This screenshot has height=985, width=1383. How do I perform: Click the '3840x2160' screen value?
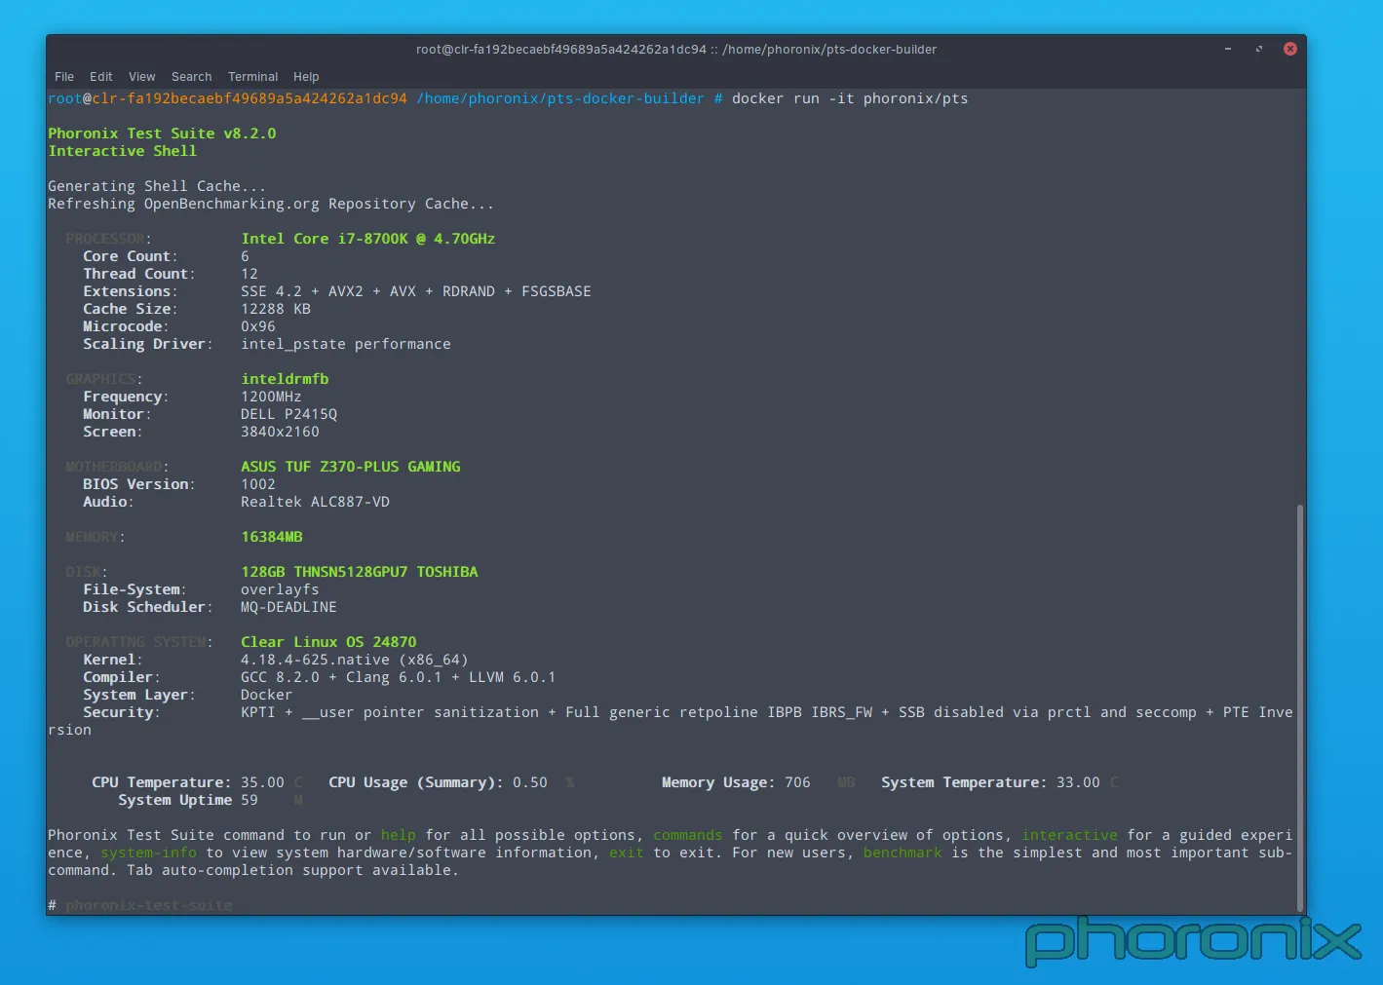(x=280, y=432)
